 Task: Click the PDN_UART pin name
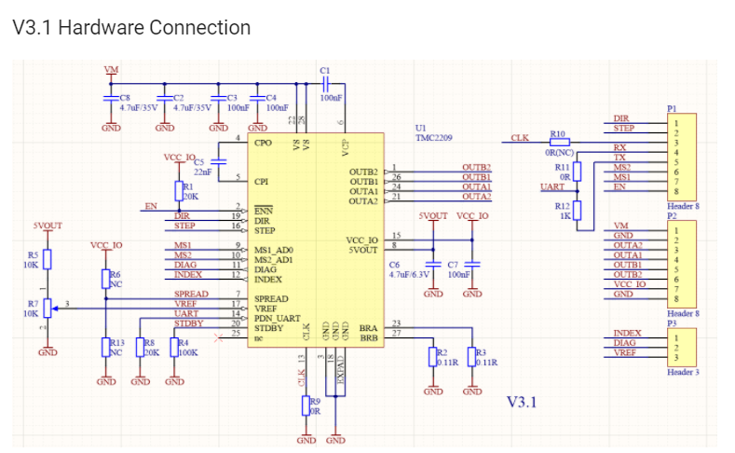pos(277,319)
